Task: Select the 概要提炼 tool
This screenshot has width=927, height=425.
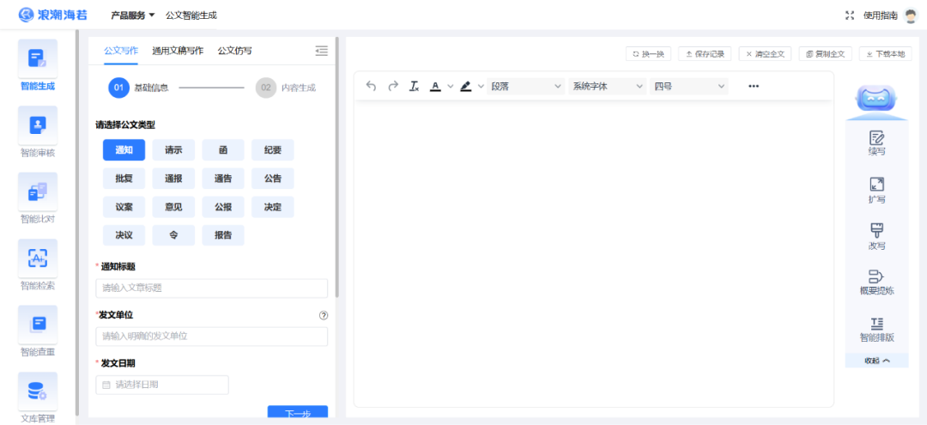Action: tap(876, 282)
